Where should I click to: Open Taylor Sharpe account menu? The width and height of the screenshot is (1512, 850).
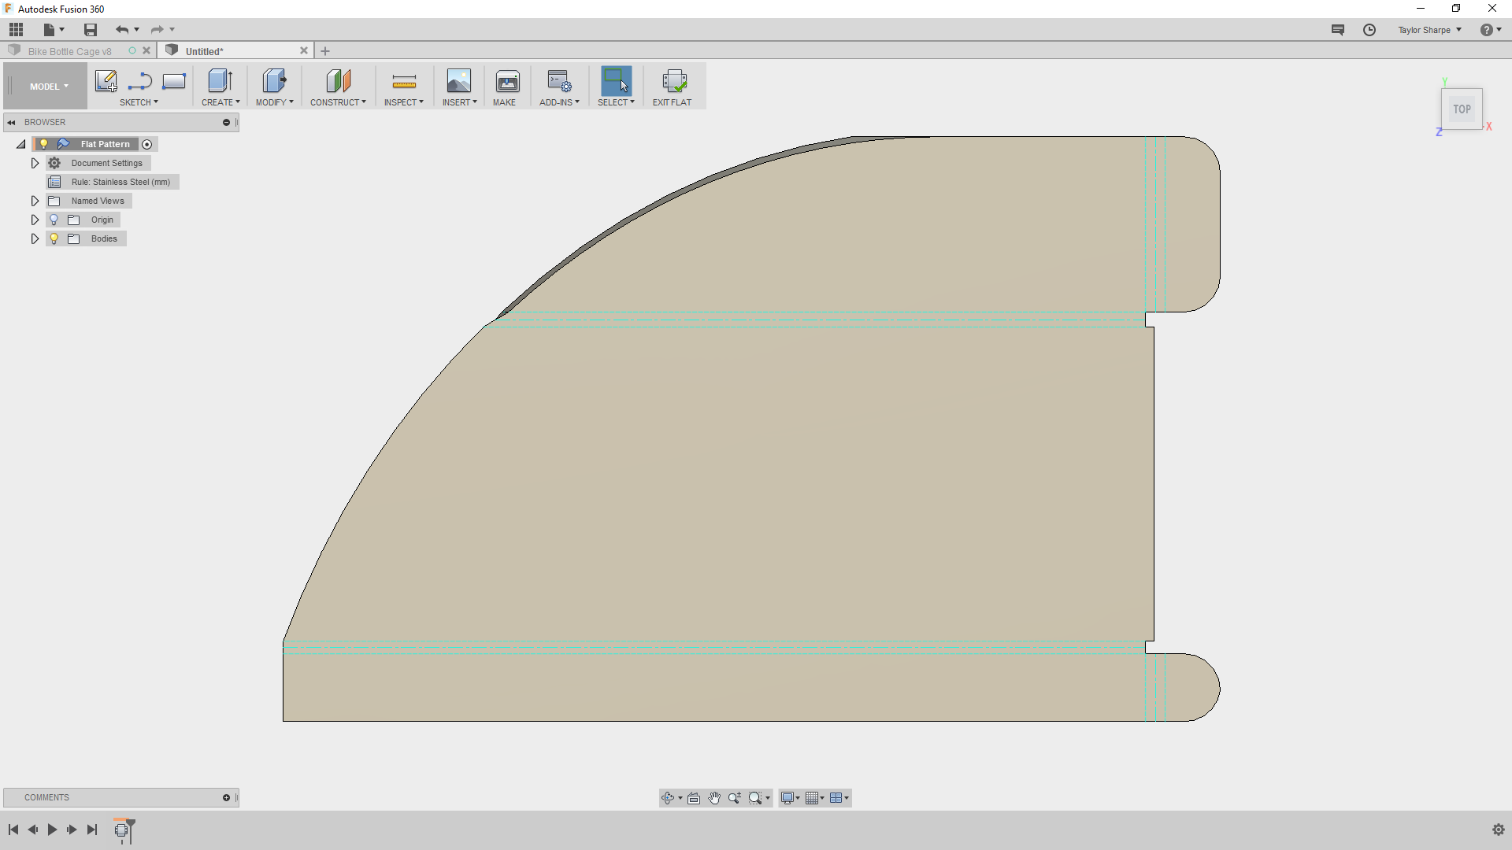pyautogui.click(x=1429, y=30)
